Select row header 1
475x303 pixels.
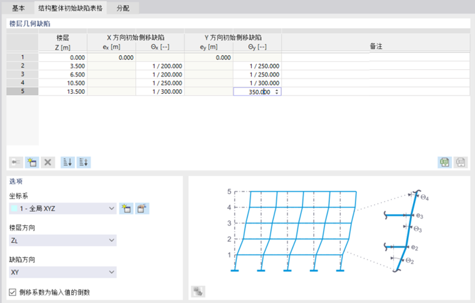click(x=22, y=57)
